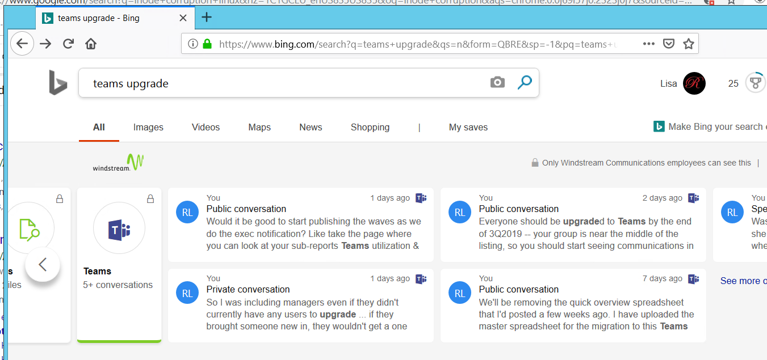Click the Windstream logo
767x360 pixels.
(118, 163)
